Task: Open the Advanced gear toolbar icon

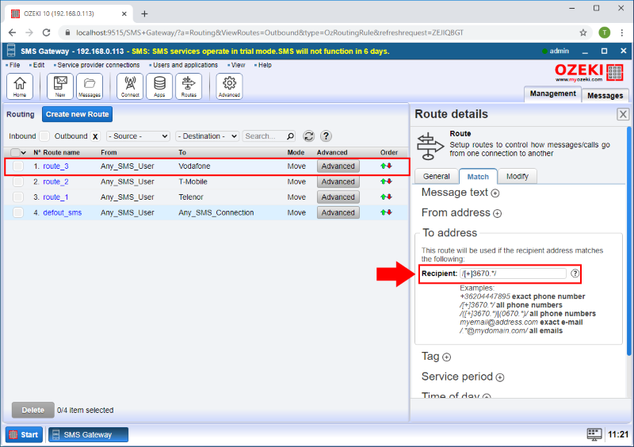Action: pyautogui.click(x=229, y=86)
